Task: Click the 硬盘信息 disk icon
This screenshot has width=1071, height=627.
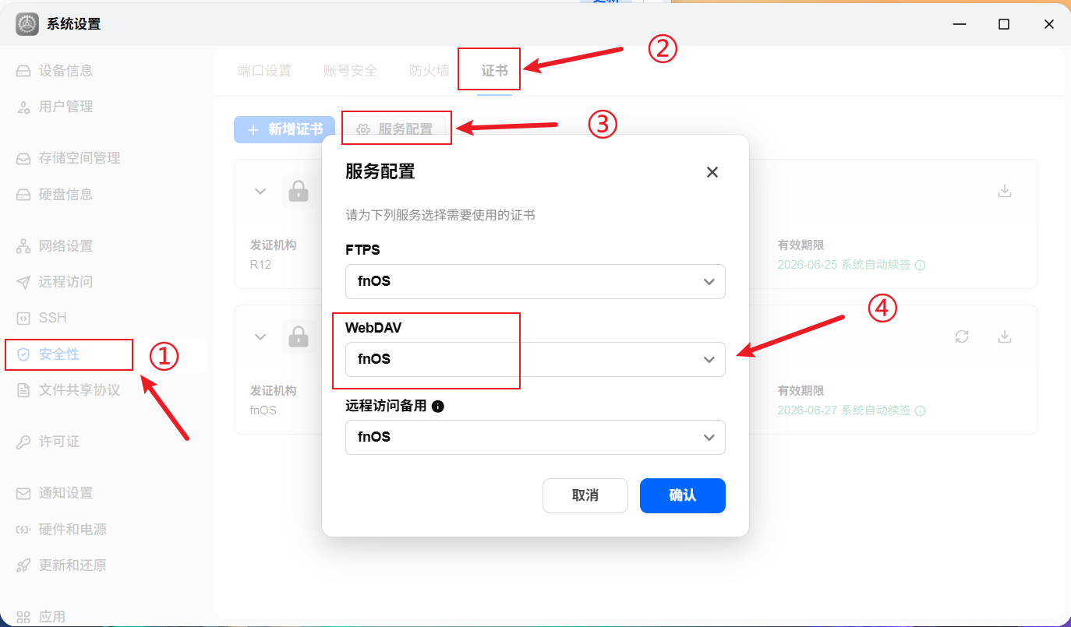Action: point(23,194)
